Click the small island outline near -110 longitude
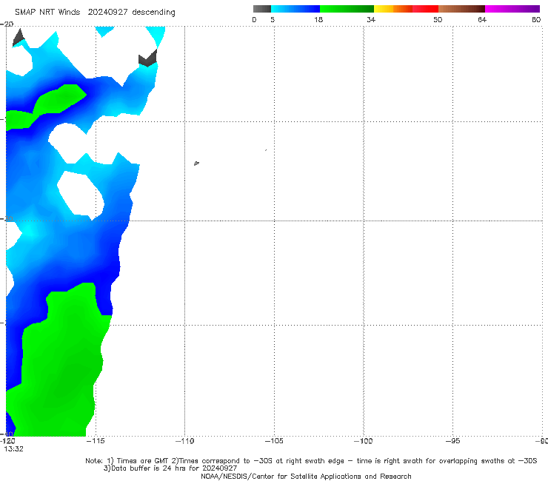Screen dimensions: 548x481 point(196,163)
